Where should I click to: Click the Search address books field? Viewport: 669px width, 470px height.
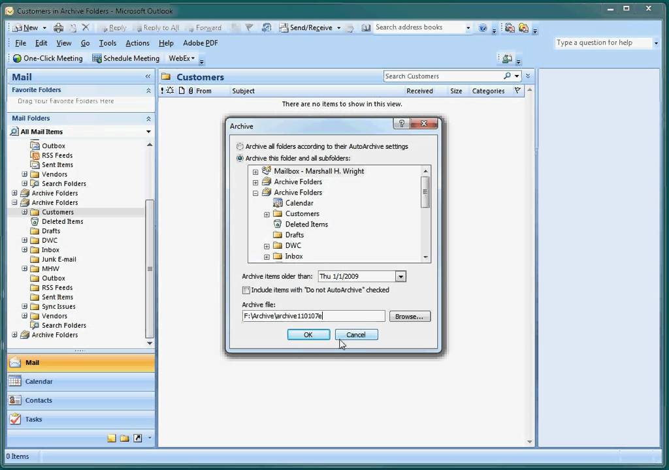pyautogui.click(x=419, y=27)
